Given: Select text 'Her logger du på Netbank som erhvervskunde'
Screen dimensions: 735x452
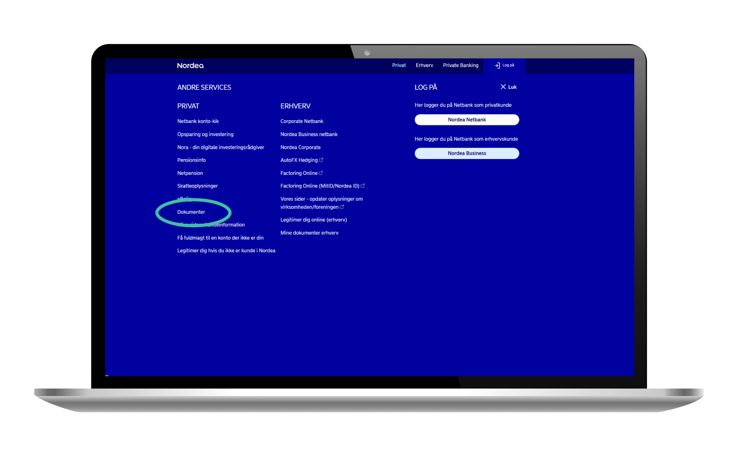Looking at the screenshot, I should tap(466, 139).
